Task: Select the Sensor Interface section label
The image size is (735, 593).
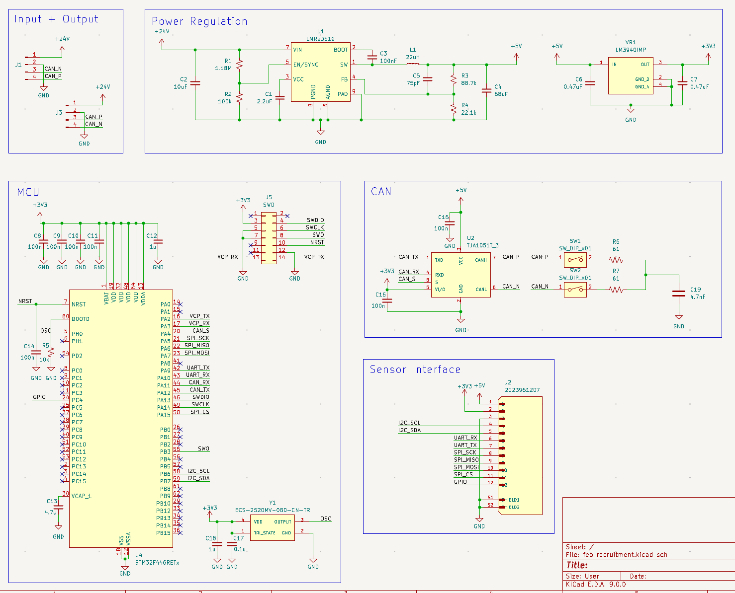Action: (416, 369)
